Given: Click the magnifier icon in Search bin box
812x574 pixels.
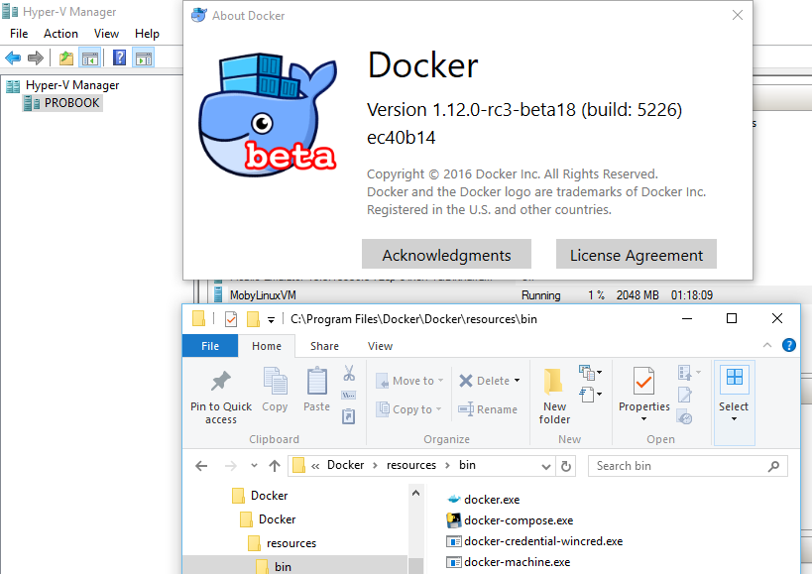Looking at the screenshot, I should point(773,466).
